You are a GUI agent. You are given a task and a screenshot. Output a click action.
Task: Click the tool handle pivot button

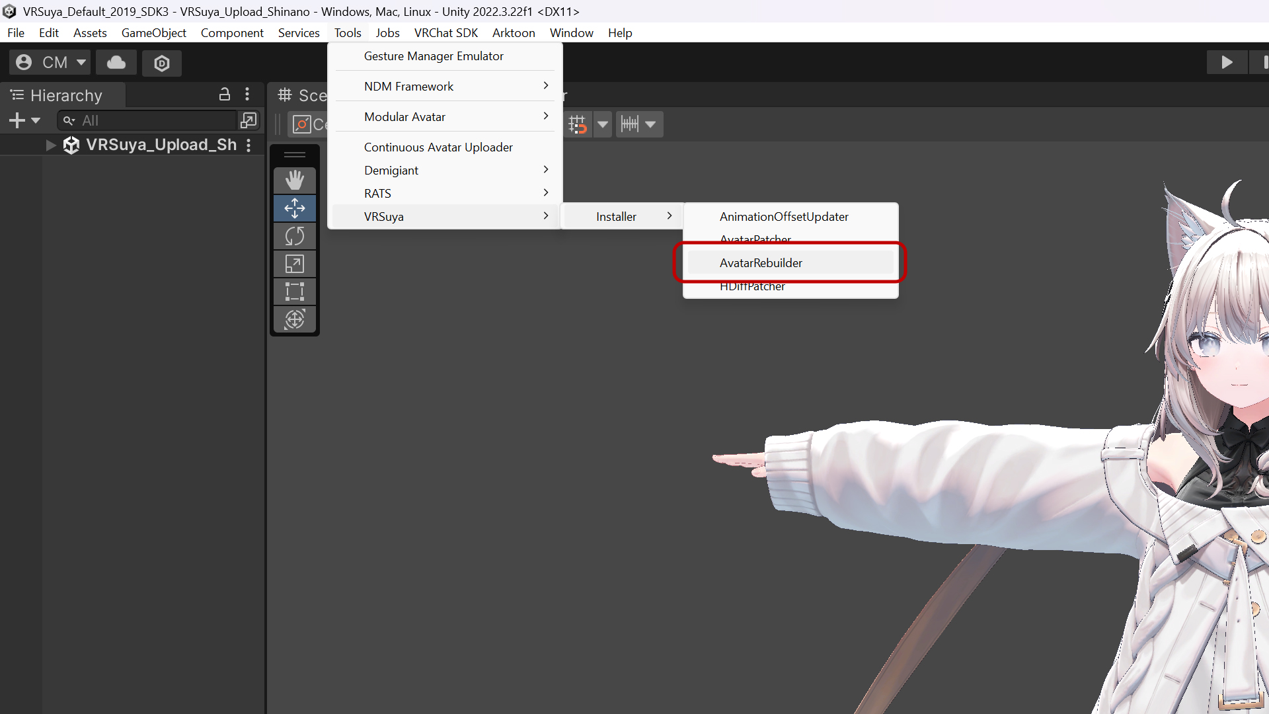[x=308, y=124]
